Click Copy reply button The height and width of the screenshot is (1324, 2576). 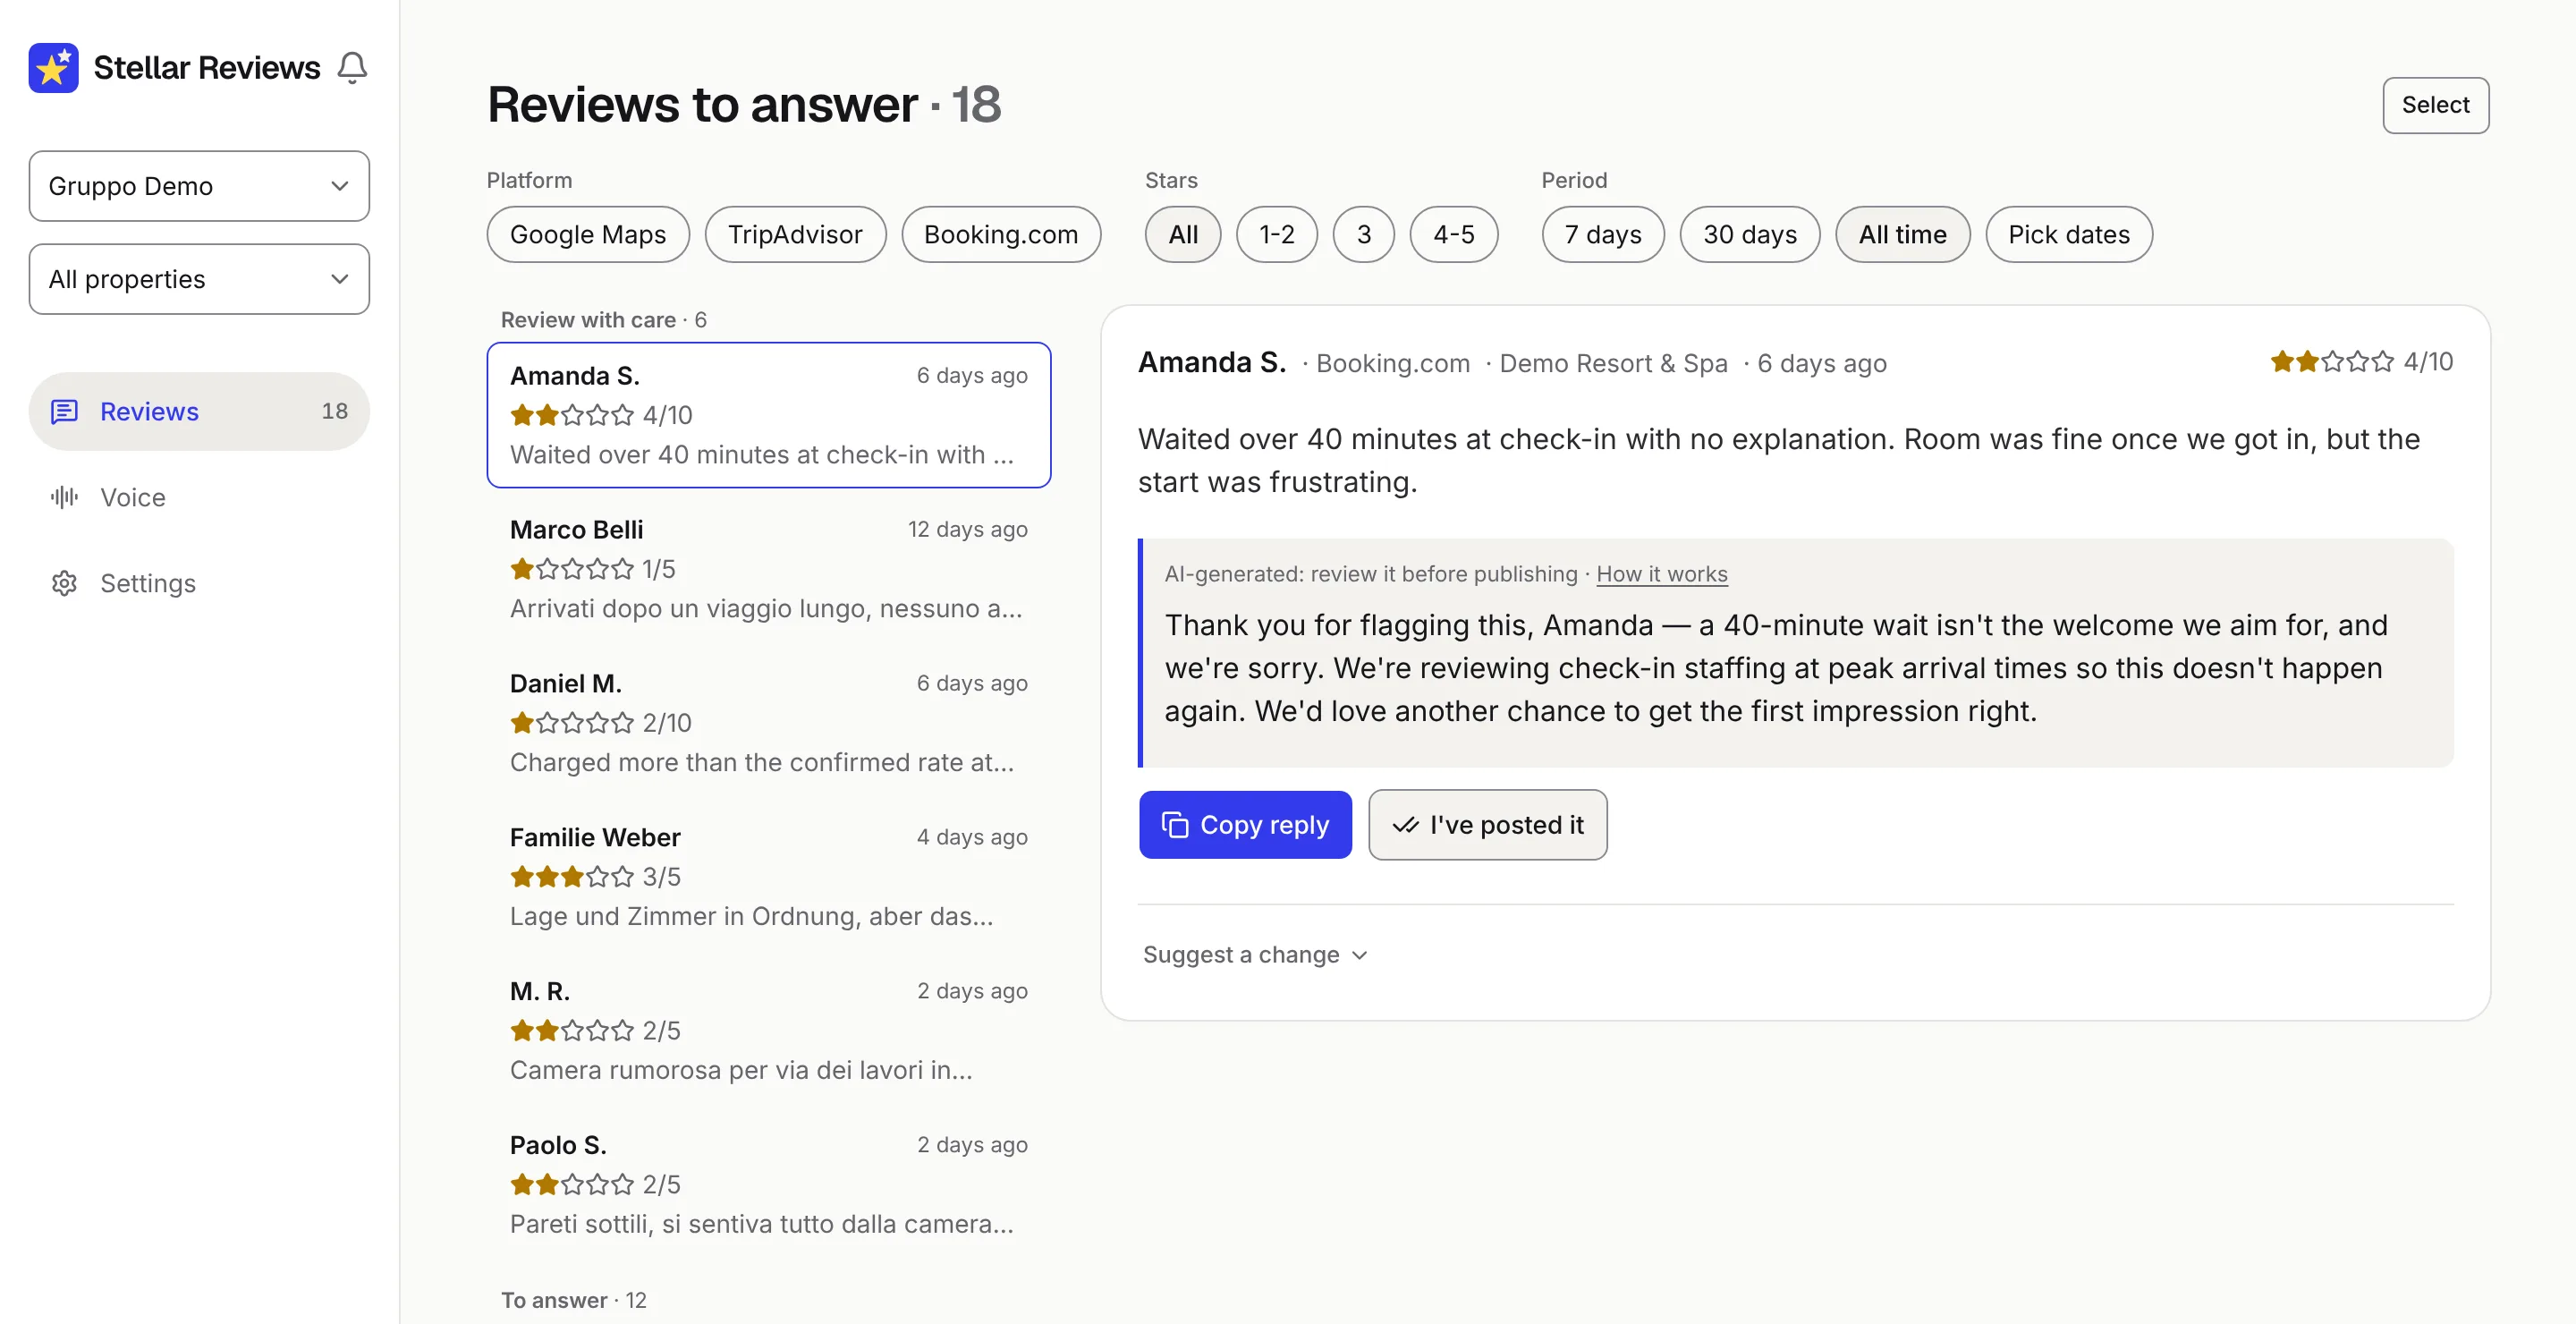pos(1245,825)
